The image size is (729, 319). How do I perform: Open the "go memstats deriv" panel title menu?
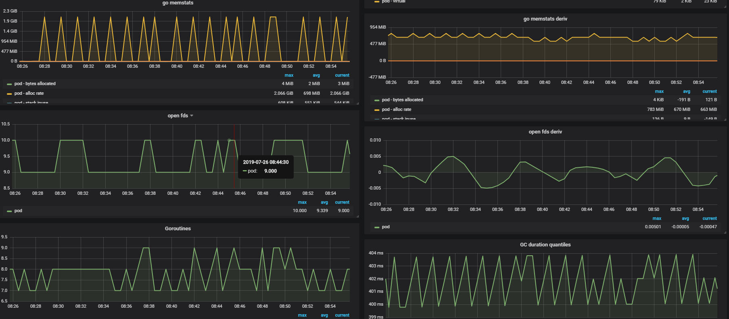(x=545, y=19)
